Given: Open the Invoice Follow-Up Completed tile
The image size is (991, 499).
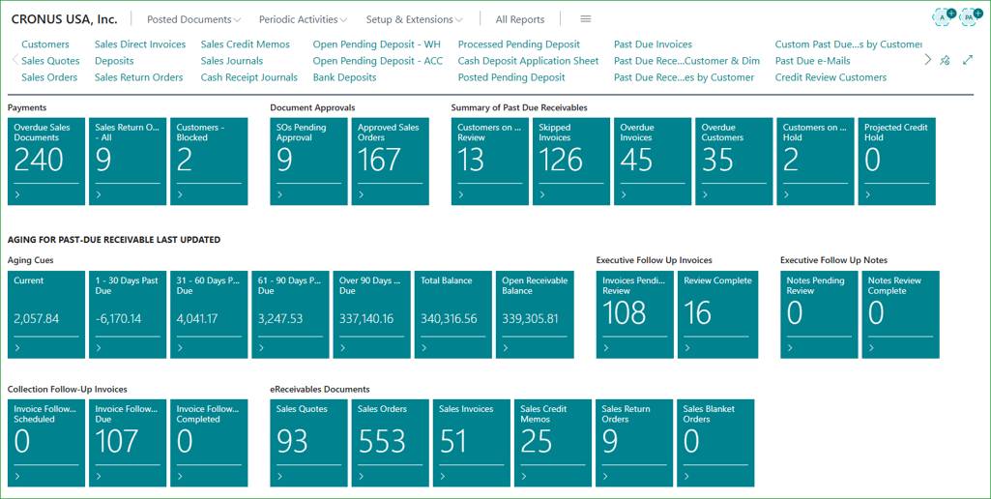Looking at the screenshot, I should (209, 443).
